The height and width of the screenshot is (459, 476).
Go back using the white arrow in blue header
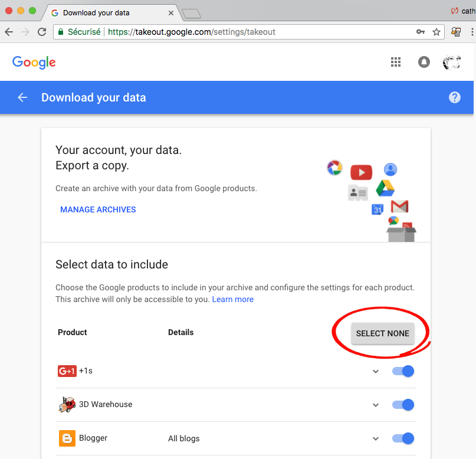(x=22, y=97)
